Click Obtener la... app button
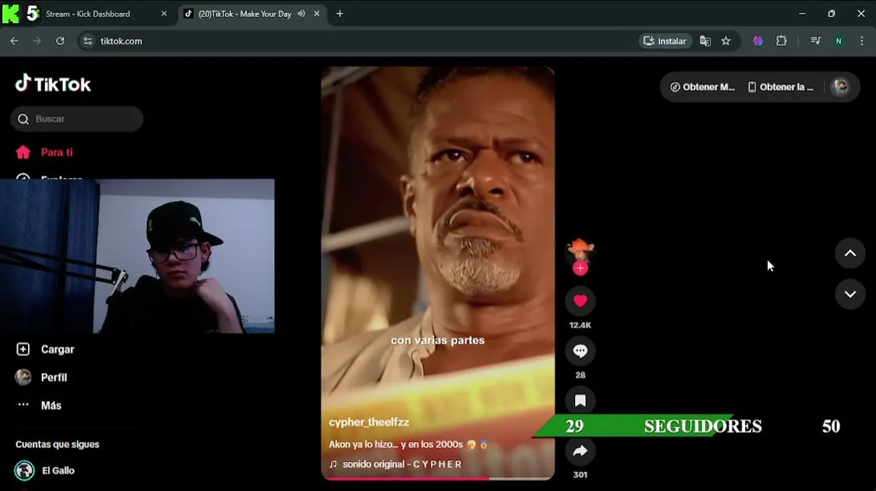 780,87
